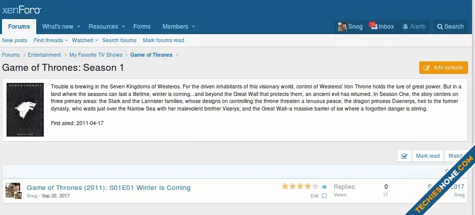
Task: Expand the What's new dropdown arrow
Action: pyautogui.click(x=79, y=27)
